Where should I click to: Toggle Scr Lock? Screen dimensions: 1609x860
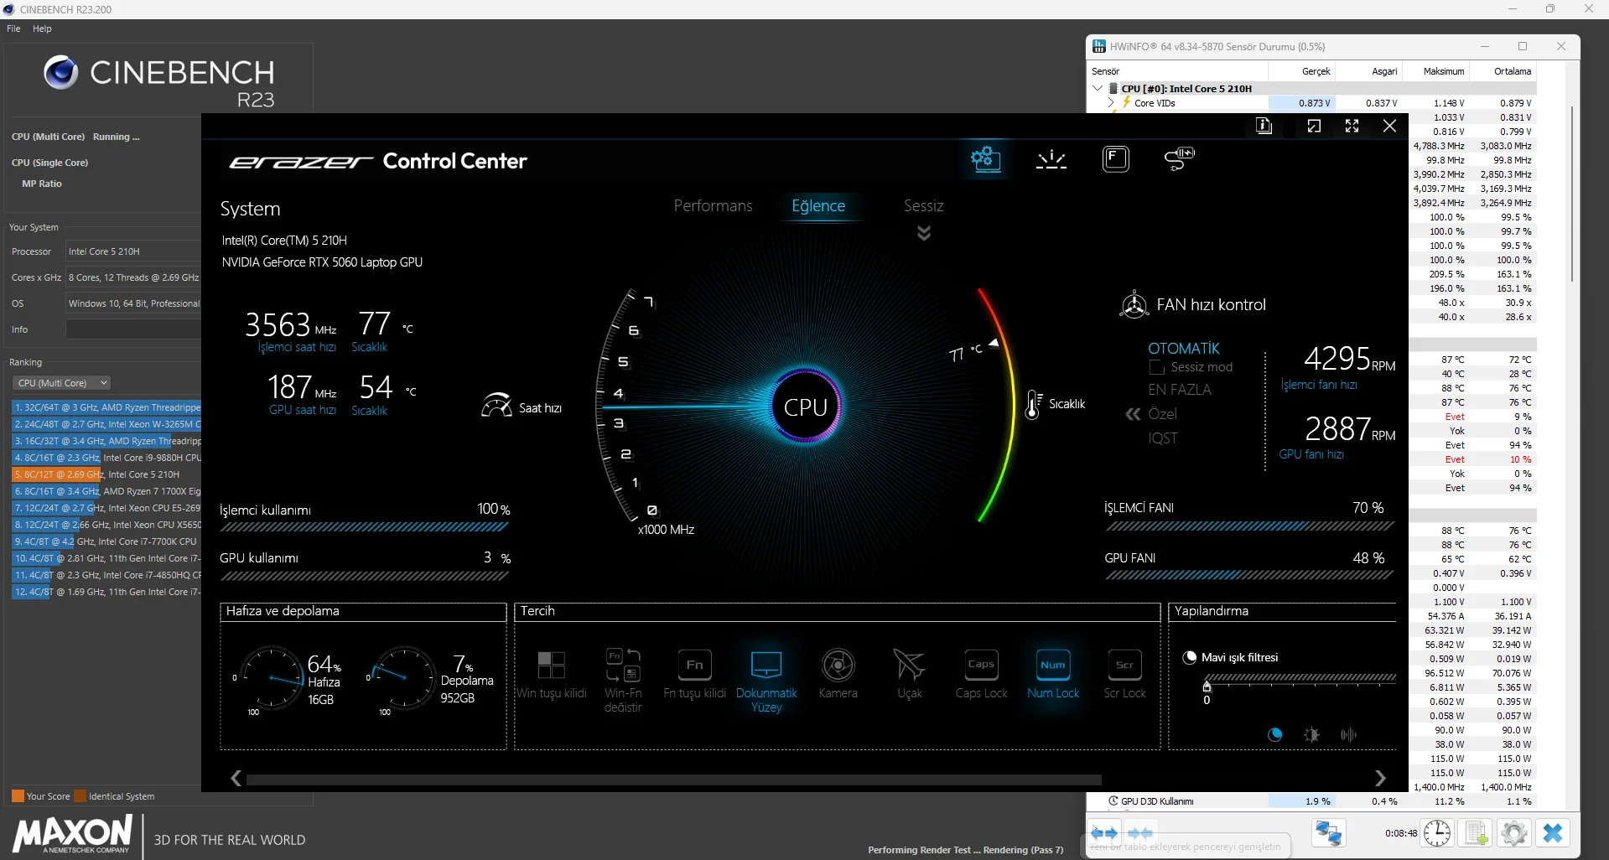point(1124,674)
